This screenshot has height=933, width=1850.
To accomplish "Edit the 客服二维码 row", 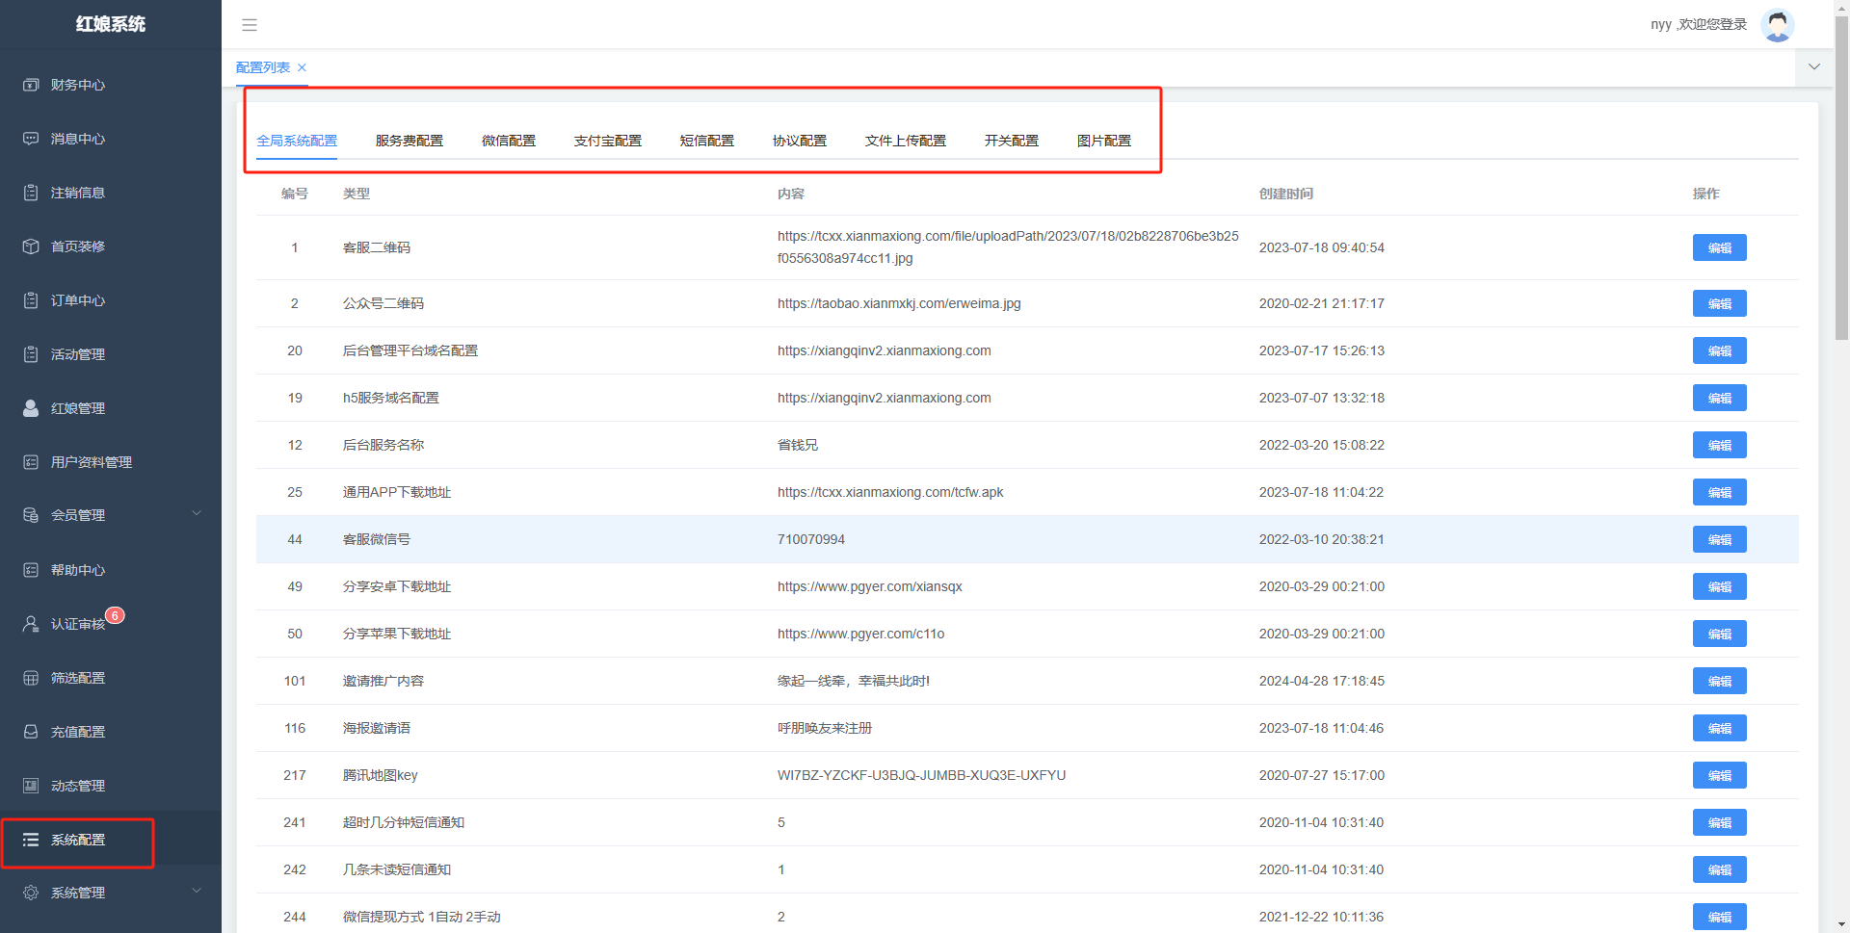I will pos(1719,247).
